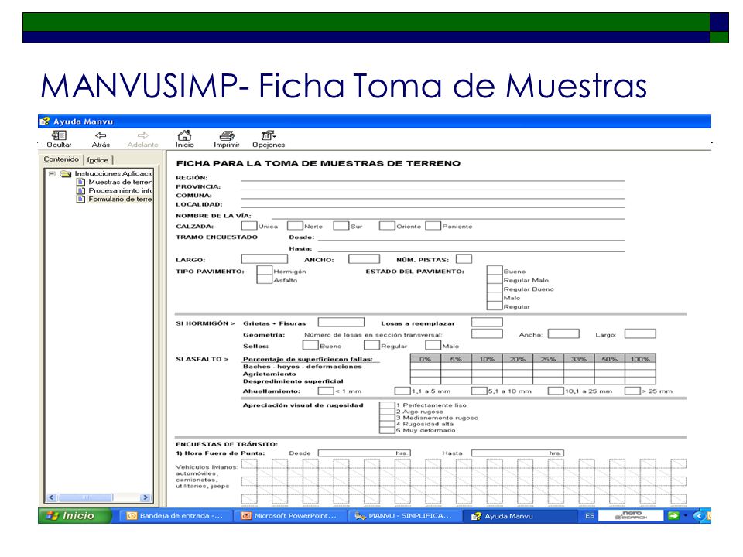Check the Ahuellamiento 1,1 a 5 mm box
The height and width of the screenshot is (557, 743).
[x=402, y=391]
